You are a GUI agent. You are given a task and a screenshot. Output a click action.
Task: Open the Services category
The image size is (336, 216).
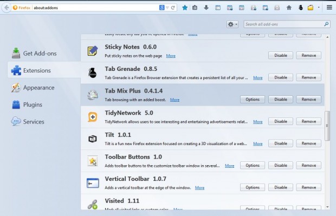pyautogui.click(x=28, y=122)
